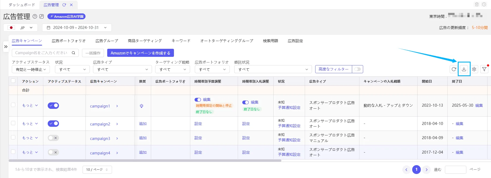Go to previous page arrow

pos(406,169)
